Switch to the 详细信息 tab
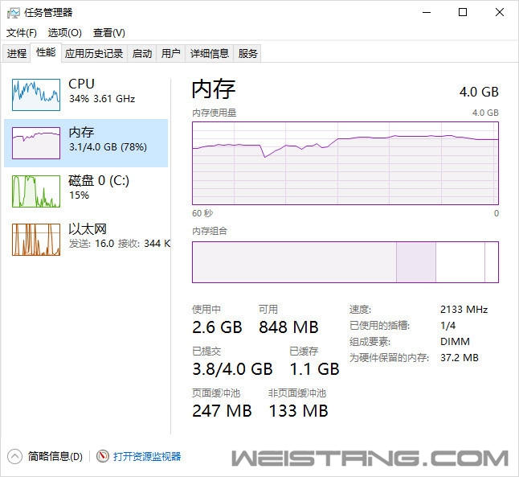 click(x=210, y=53)
